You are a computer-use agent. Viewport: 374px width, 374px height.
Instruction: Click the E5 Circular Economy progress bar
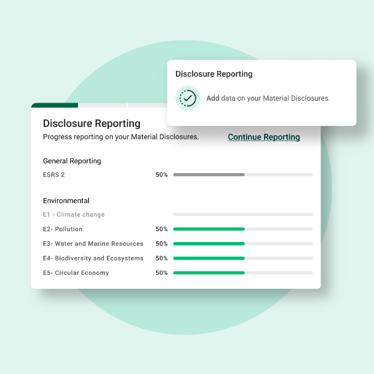[243, 273]
